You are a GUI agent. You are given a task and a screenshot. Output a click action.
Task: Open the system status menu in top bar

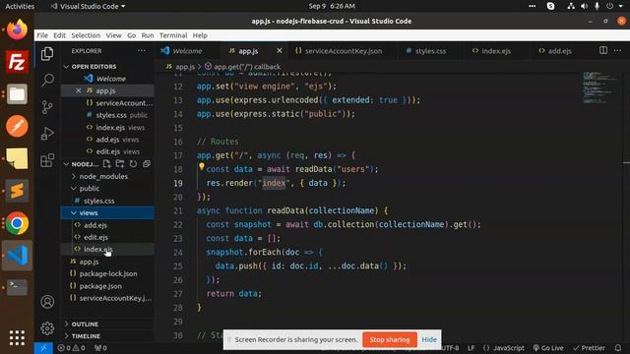(597, 6)
